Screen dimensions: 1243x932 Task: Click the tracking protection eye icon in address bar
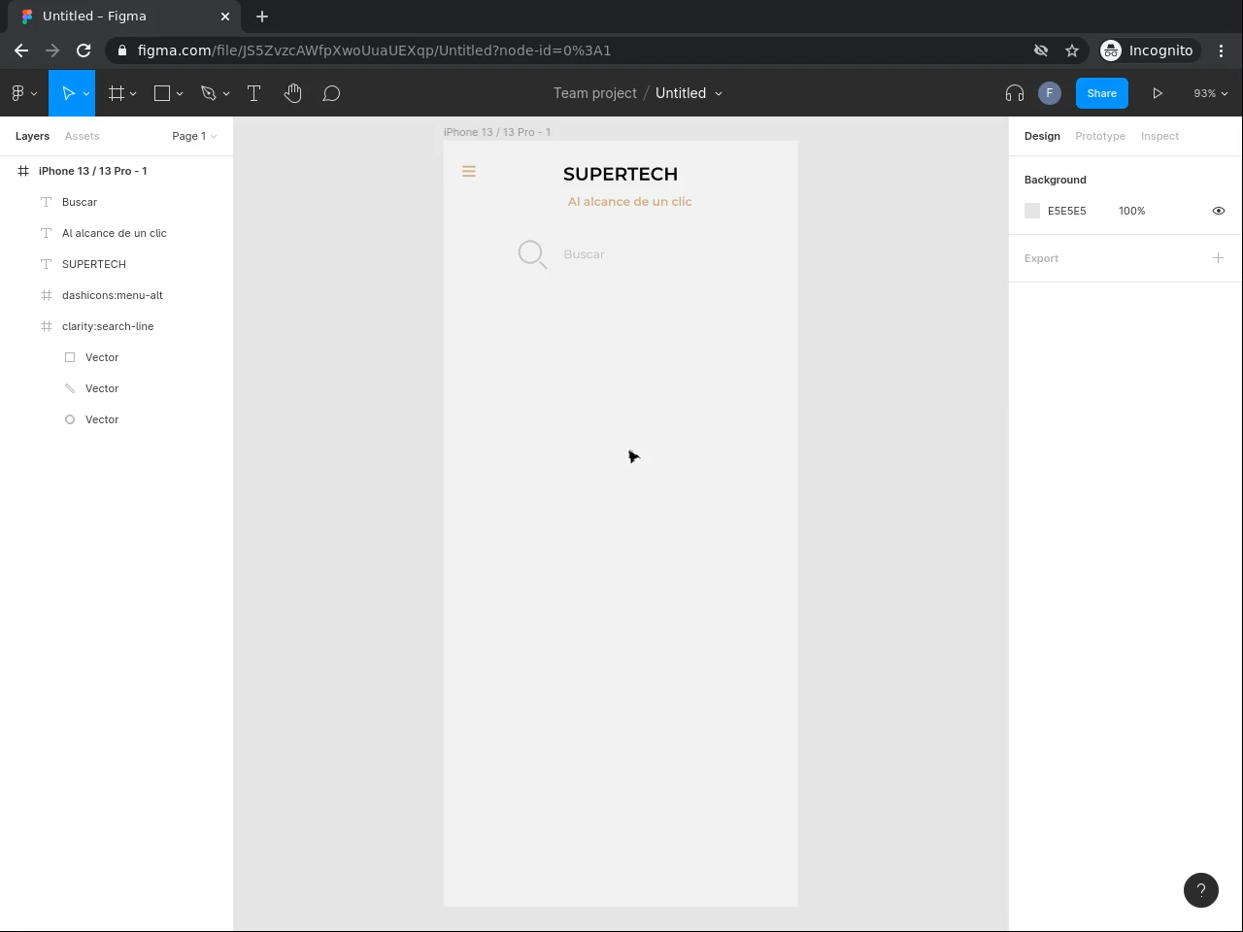coord(1041,50)
